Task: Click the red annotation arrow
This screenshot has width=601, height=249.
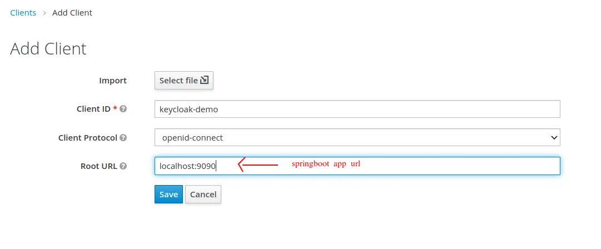Action: coord(258,165)
